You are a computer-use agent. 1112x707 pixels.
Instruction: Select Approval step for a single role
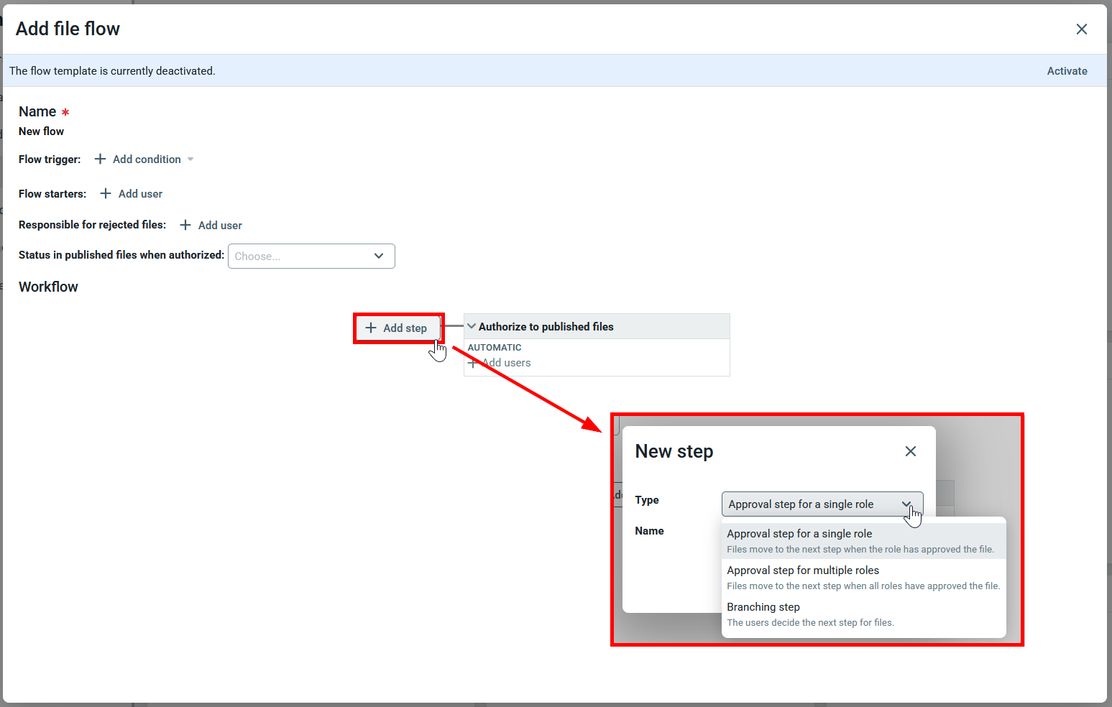click(x=799, y=534)
